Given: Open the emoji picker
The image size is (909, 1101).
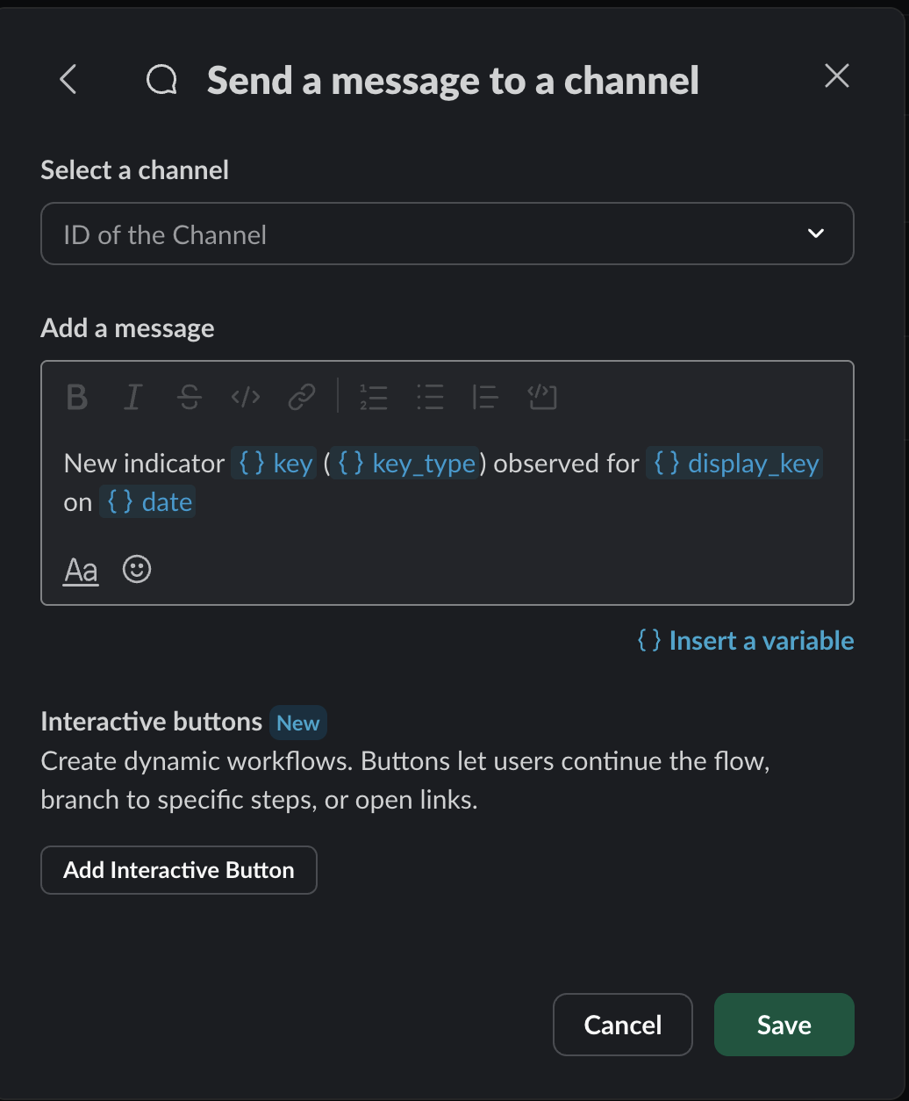Looking at the screenshot, I should pyautogui.click(x=136, y=569).
